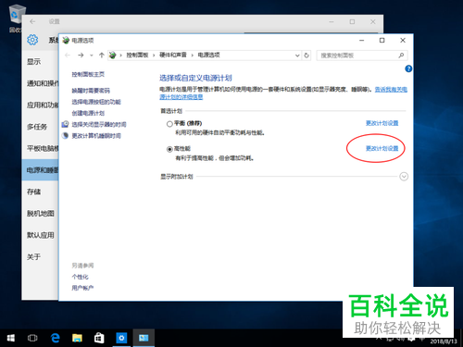This screenshot has width=463, height=347.
Task: Open Microsoft Store from taskbar
Action: pos(99,338)
